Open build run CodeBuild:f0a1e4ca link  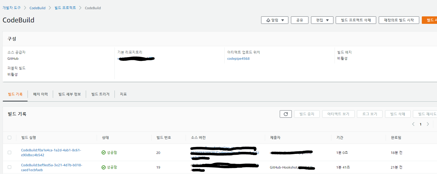51,152
